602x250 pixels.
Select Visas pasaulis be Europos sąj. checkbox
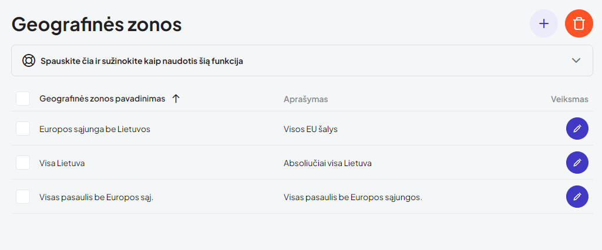point(23,197)
